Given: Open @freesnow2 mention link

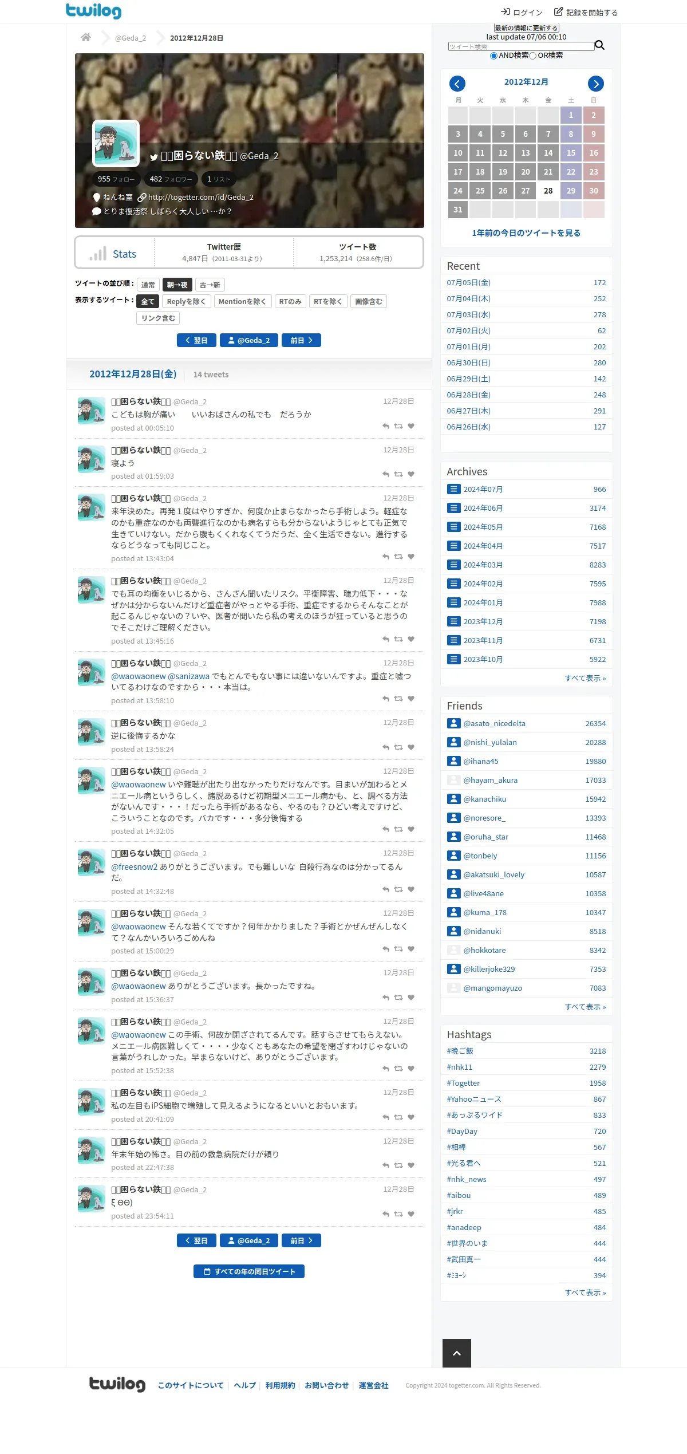Looking at the screenshot, I should click(135, 867).
